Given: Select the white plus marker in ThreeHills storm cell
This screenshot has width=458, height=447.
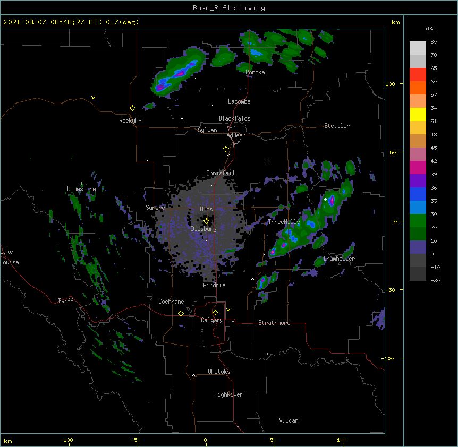Looking at the screenshot, I should coord(325,199).
